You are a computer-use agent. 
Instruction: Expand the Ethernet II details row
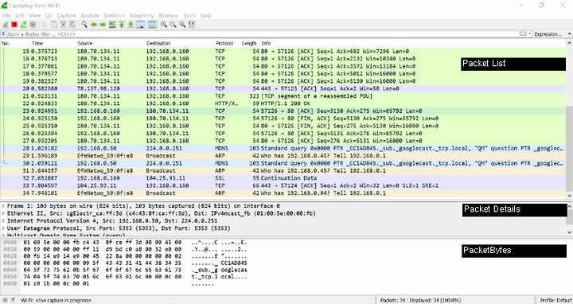click(3, 213)
